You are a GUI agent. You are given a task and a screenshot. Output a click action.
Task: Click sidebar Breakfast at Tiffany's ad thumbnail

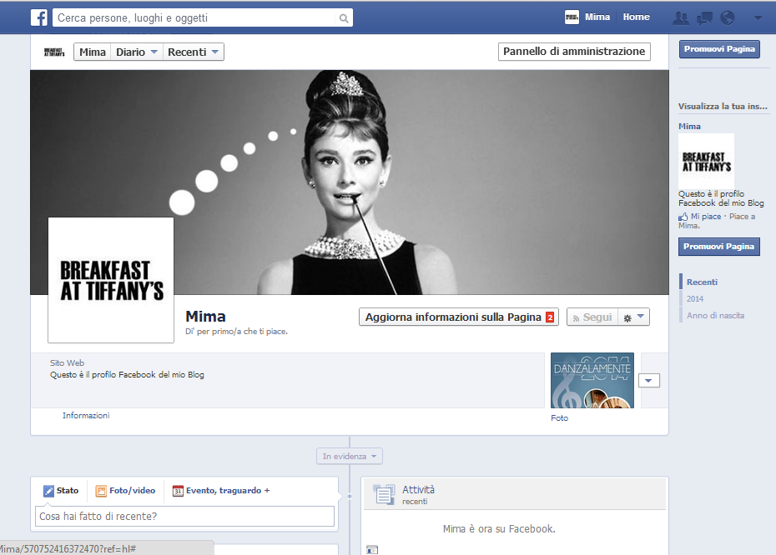(x=706, y=161)
